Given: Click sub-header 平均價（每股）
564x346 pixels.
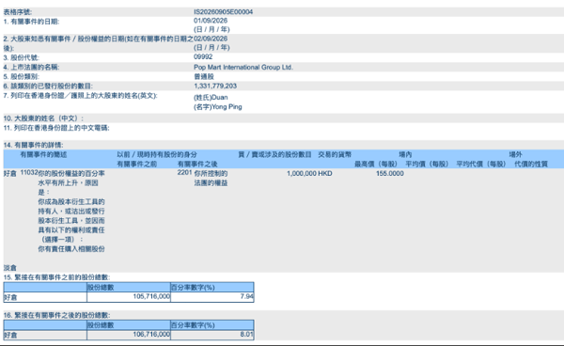Looking at the screenshot, I should click(427, 164).
